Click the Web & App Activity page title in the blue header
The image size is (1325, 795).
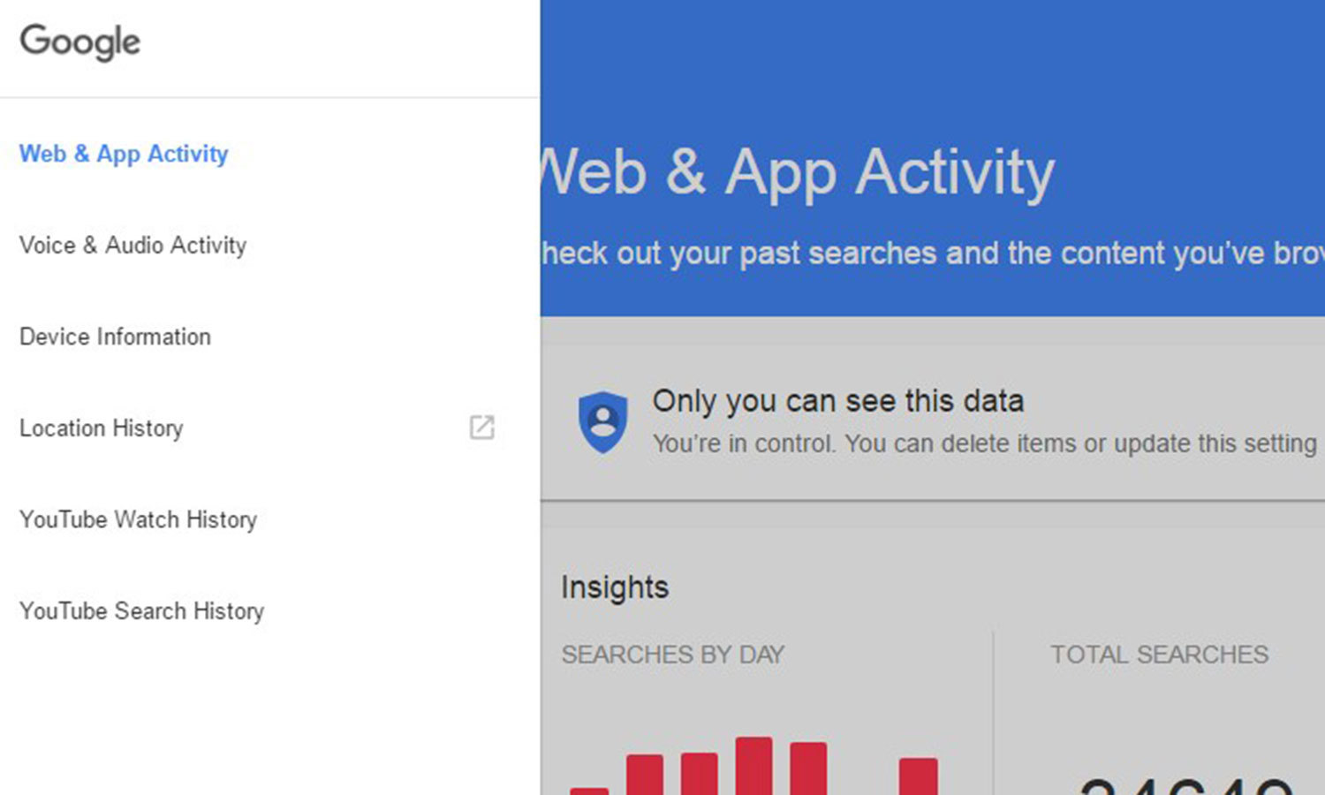(x=798, y=172)
